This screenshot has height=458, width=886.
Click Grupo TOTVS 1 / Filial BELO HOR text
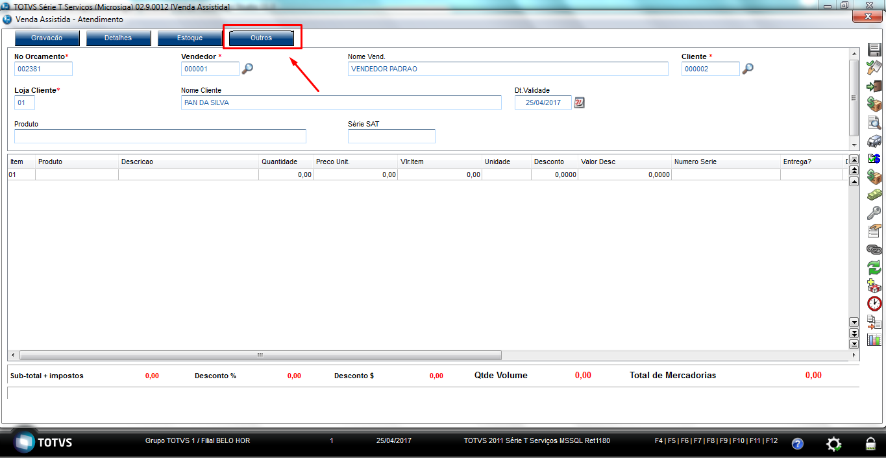(197, 441)
